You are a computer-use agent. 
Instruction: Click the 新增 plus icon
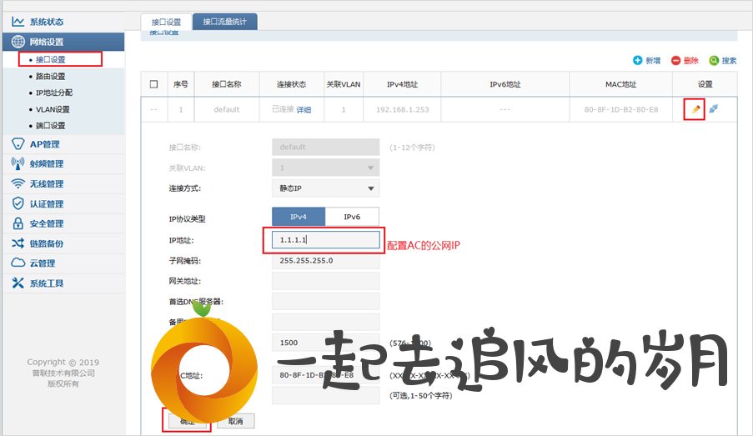click(637, 60)
